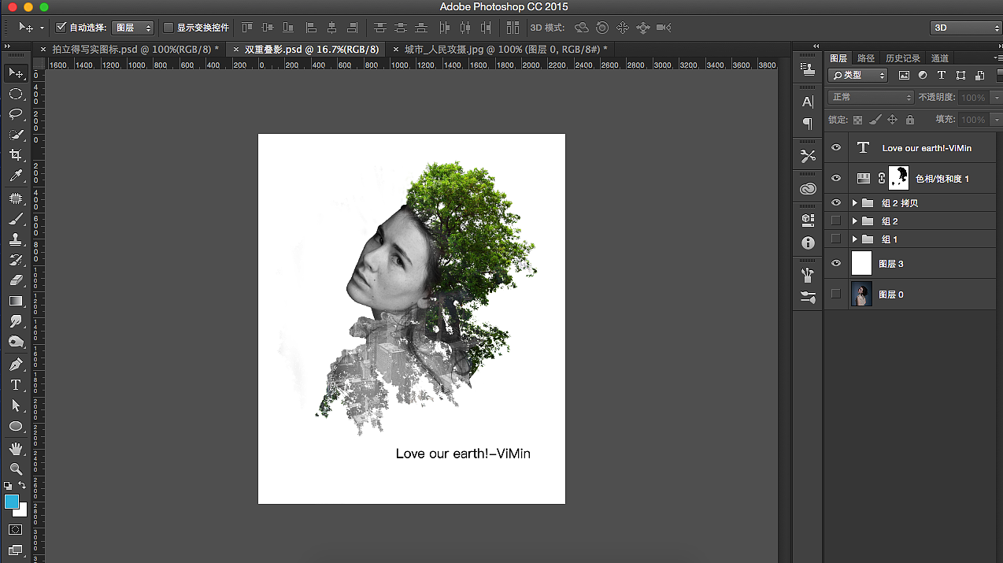Select the Pen tool
Screen dimensions: 1003x563
tap(15, 365)
